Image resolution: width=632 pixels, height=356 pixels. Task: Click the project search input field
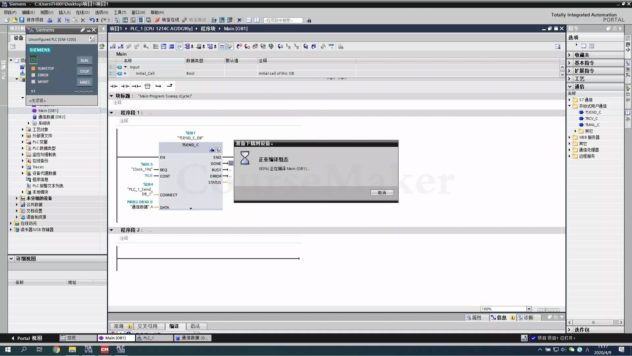283,20
